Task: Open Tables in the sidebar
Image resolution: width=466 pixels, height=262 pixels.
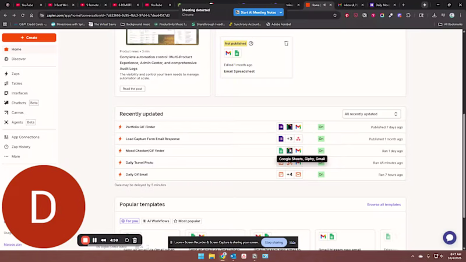Action: pos(29,83)
